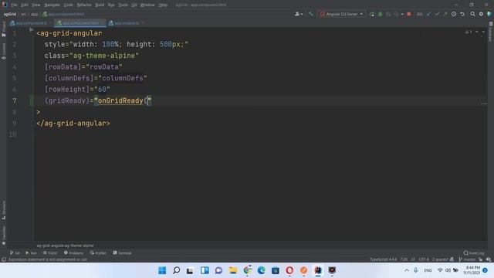Open the Event Log panel
The image size is (494, 278).
pyautogui.click(x=474, y=253)
